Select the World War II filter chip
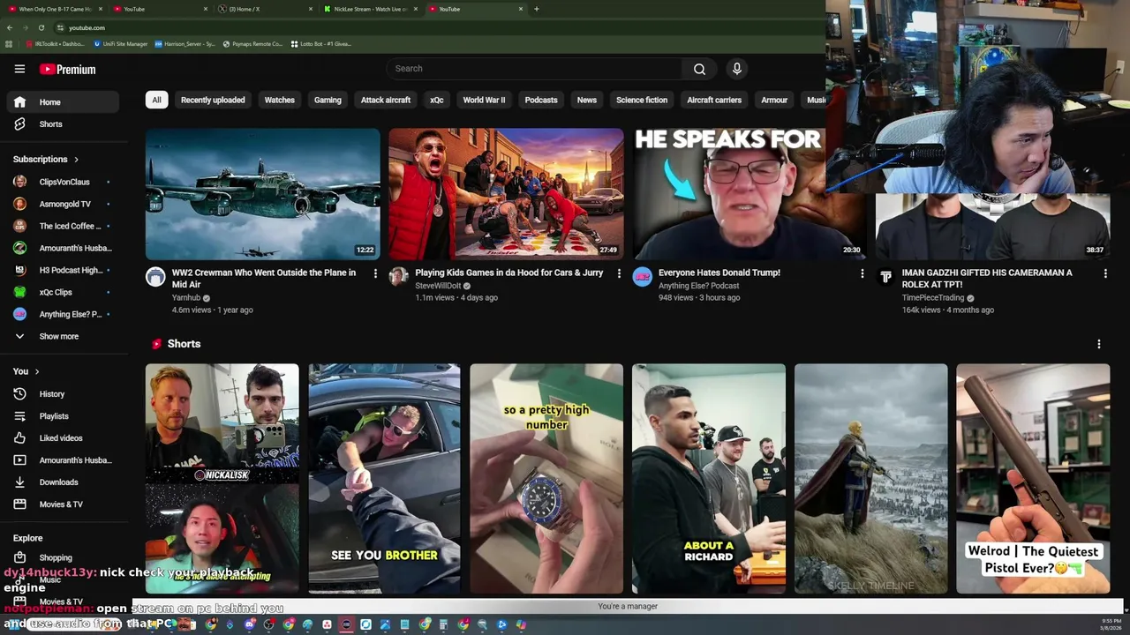 (484, 100)
